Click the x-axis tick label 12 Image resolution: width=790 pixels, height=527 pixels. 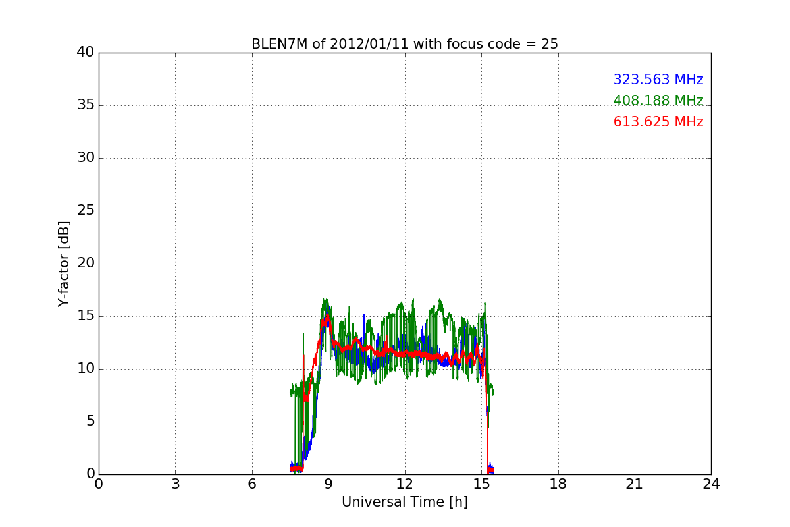(x=405, y=484)
